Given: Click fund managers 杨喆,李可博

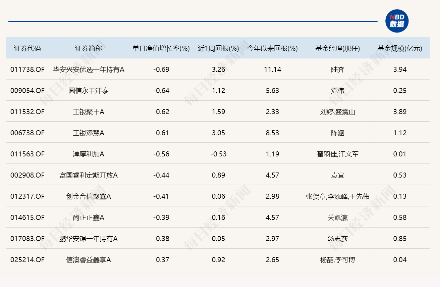Looking at the screenshot, I should point(337,260).
